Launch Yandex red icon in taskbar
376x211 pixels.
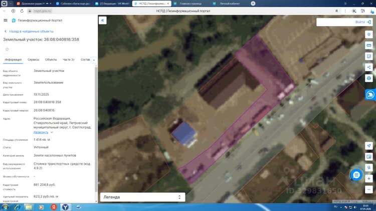(x=54, y=207)
